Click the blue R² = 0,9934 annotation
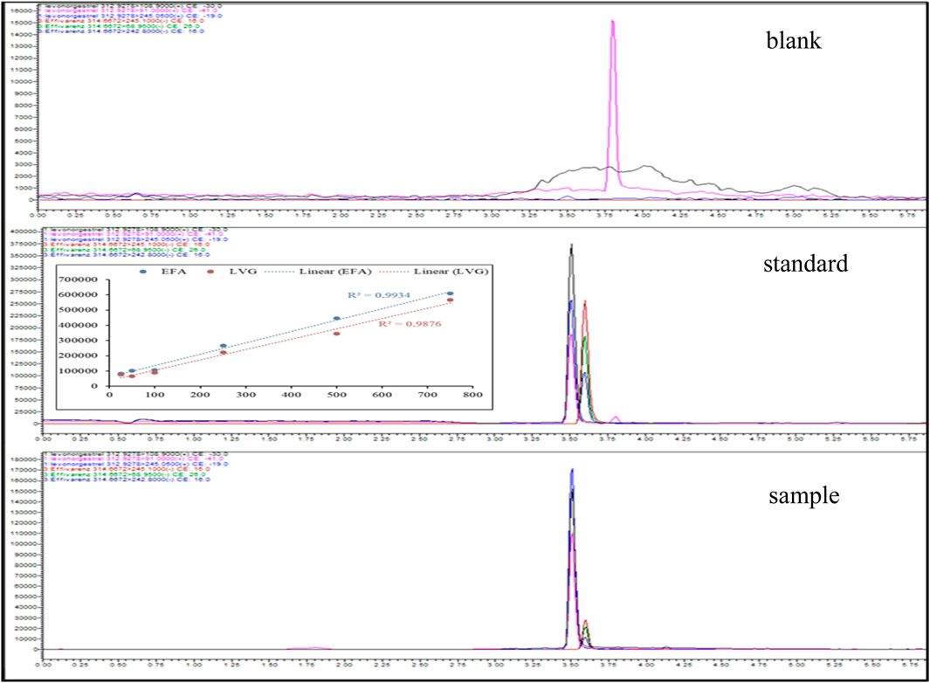This screenshot has width=930, height=683. click(x=378, y=295)
